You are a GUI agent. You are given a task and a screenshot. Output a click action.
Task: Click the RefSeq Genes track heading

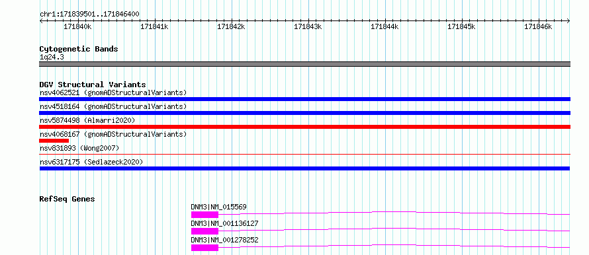coord(68,199)
